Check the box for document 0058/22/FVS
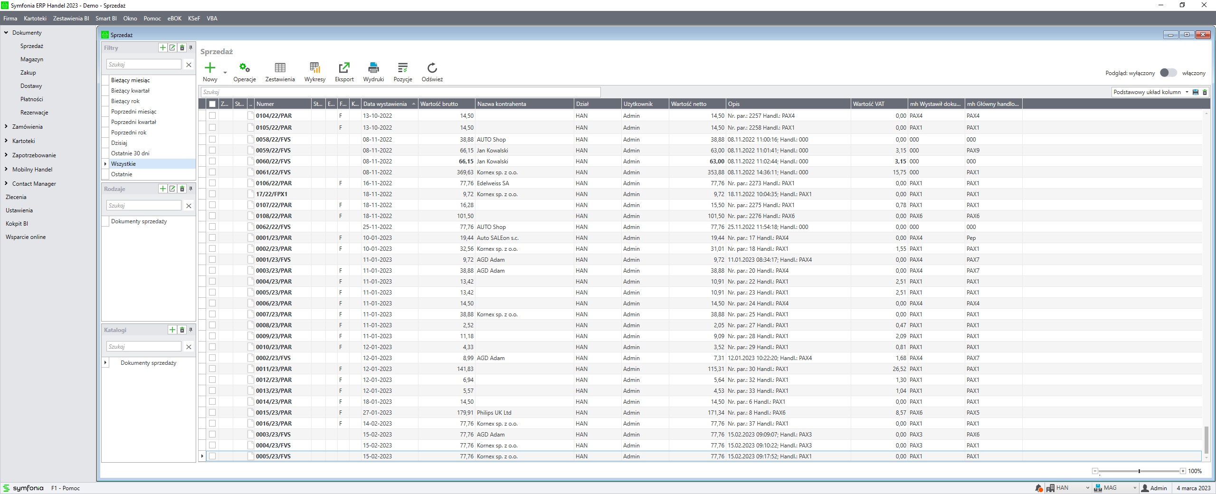1216x494 pixels. [x=212, y=140]
